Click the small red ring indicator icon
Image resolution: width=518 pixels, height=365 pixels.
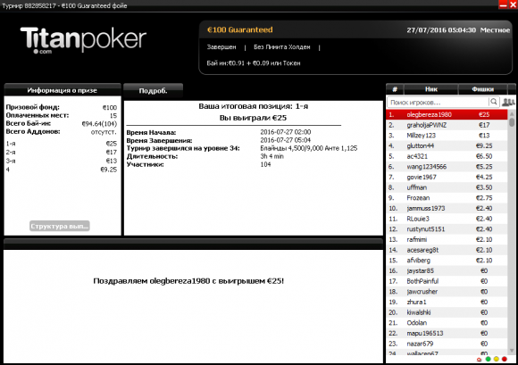(480, 360)
